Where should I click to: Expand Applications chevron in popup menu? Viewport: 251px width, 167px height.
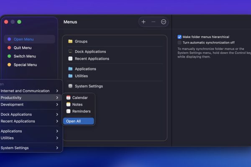click(57, 131)
